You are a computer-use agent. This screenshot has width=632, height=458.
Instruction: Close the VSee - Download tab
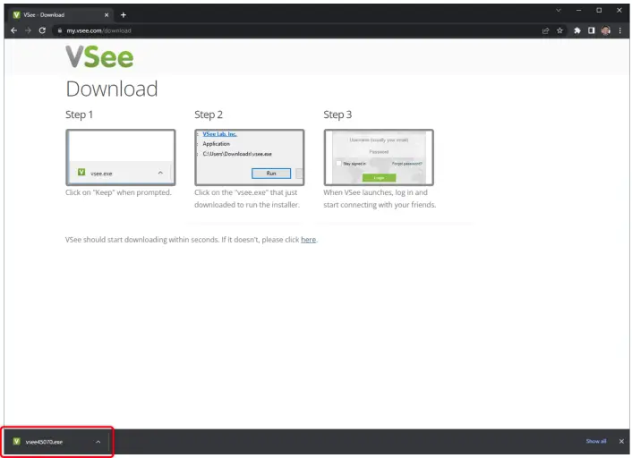pyautogui.click(x=107, y=15)
